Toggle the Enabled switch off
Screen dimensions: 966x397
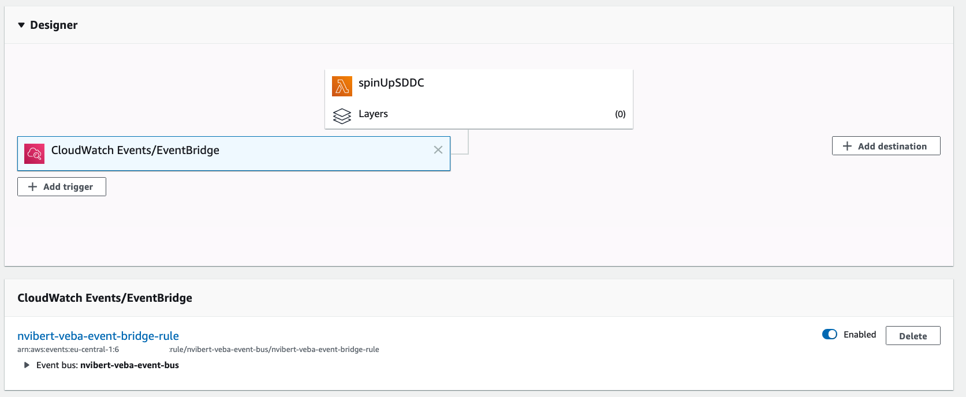(x=829, y=335)
